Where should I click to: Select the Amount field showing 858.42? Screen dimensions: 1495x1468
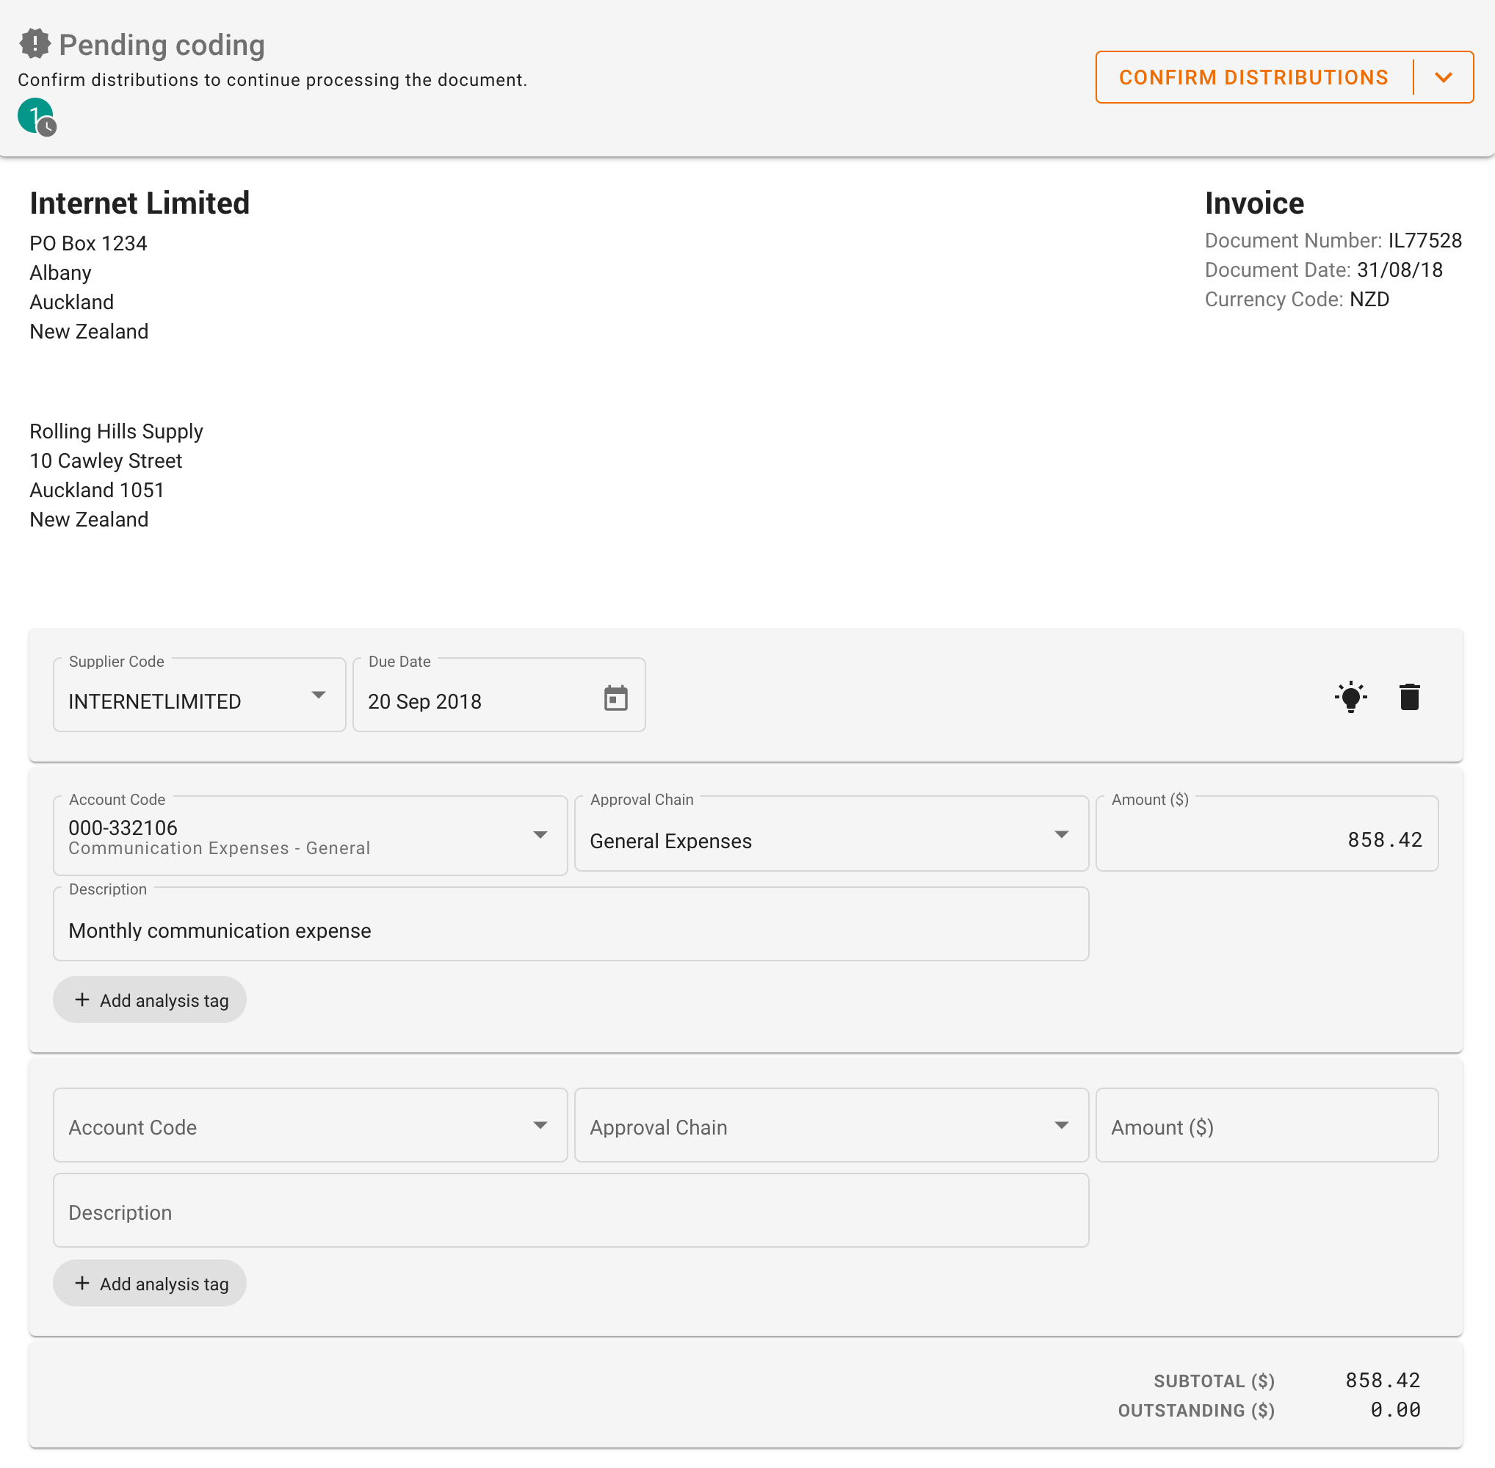coord(1266,834)
